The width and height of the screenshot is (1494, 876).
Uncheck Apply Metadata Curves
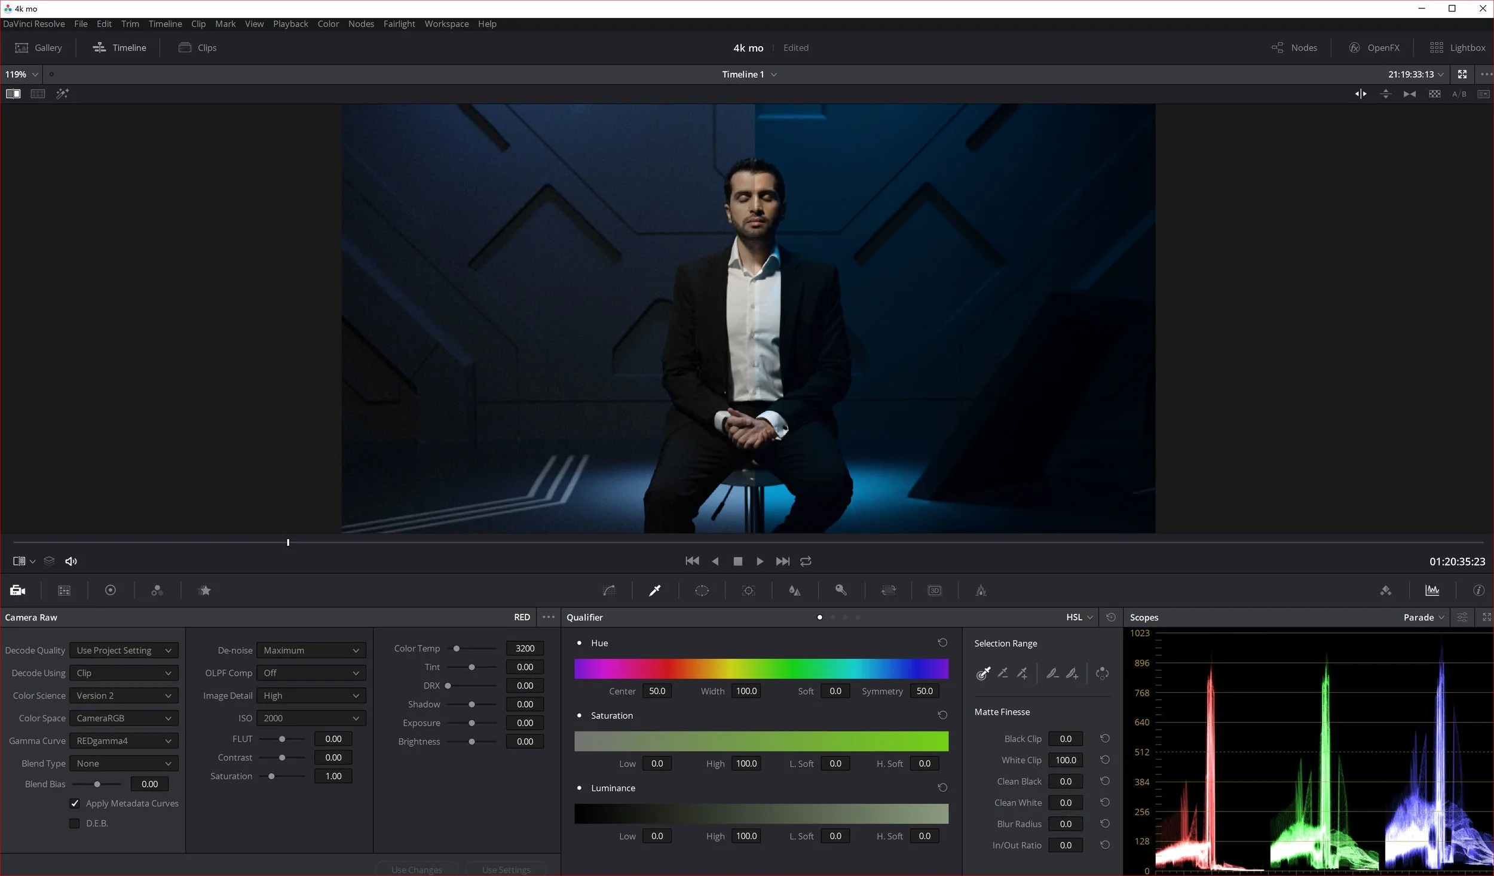(x=75, y=803)
